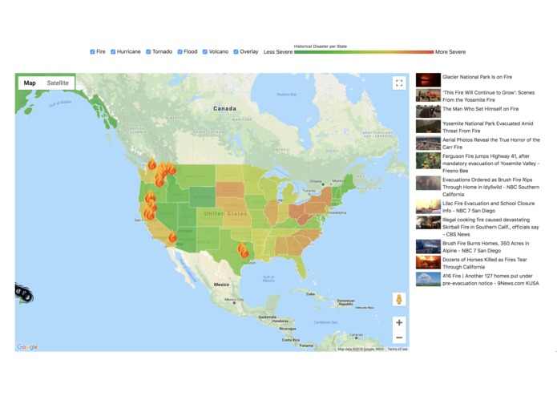Click the 'Canada' map label
This screenshot has width=557, height=396.
pos(224,108)
